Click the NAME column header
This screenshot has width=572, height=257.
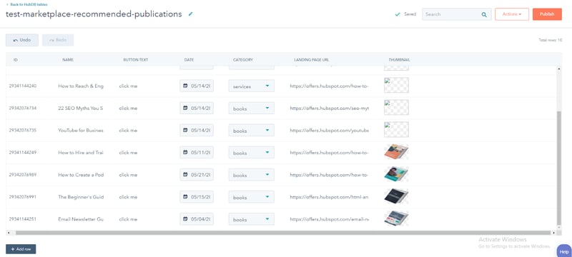pos(68,60)
